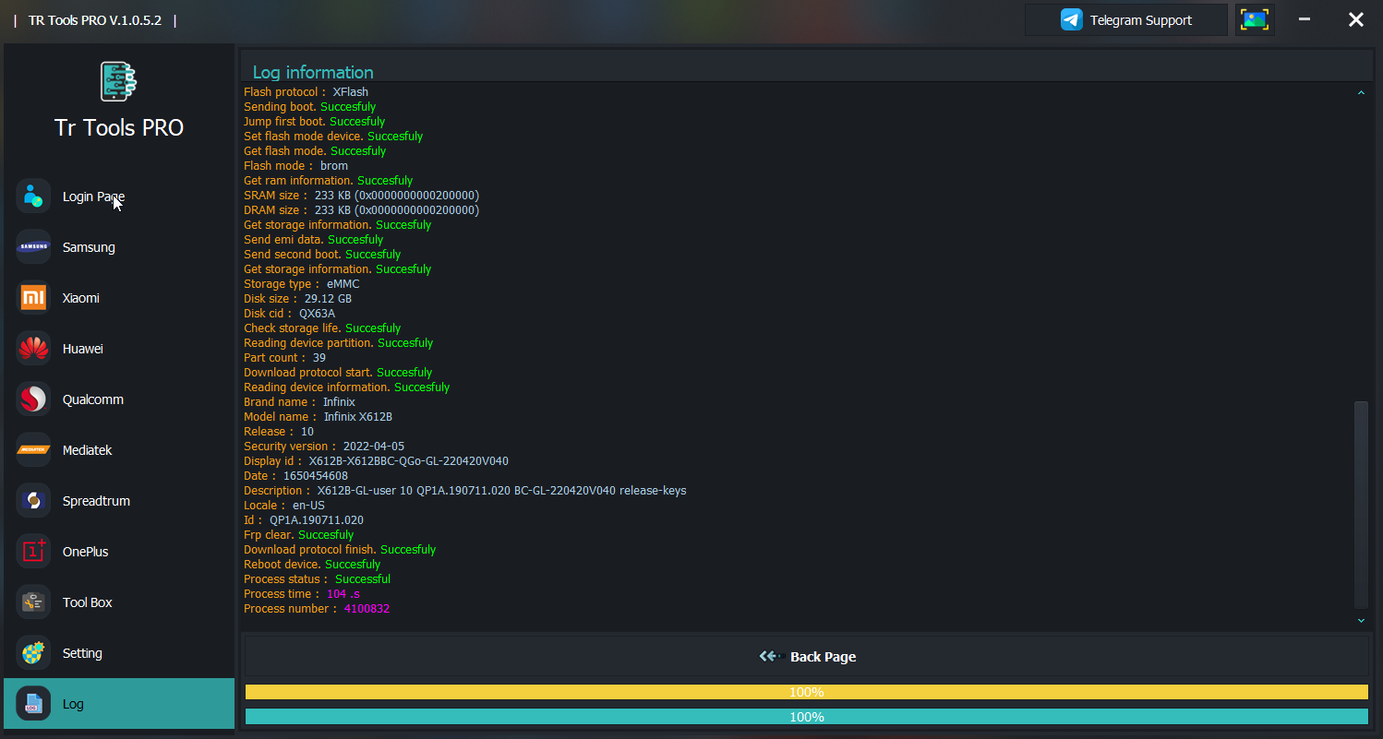Image resolution: width=1383 pixels, height=739 pixels.
Task: Click the Setting gear icon
Action: [x=33, y=653]
